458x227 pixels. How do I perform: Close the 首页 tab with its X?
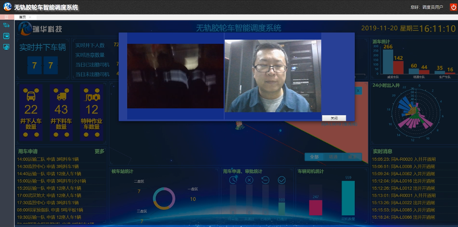[30, 17]
